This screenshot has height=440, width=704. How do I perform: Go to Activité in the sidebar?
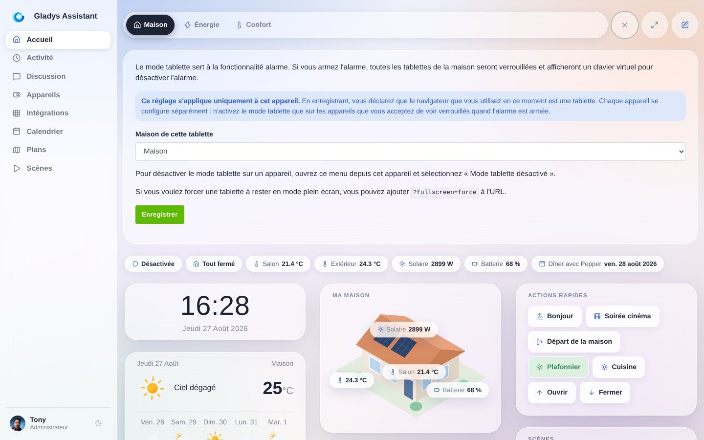pos(58,58)
